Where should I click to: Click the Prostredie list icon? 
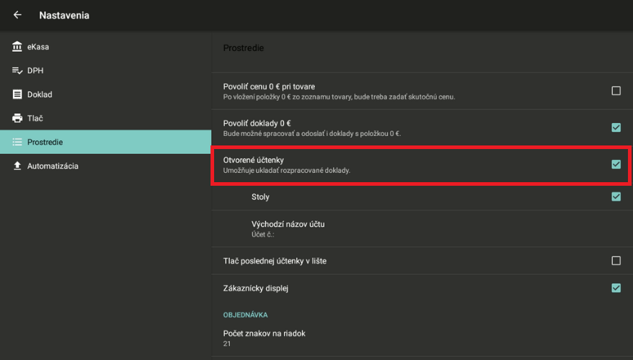17,143
